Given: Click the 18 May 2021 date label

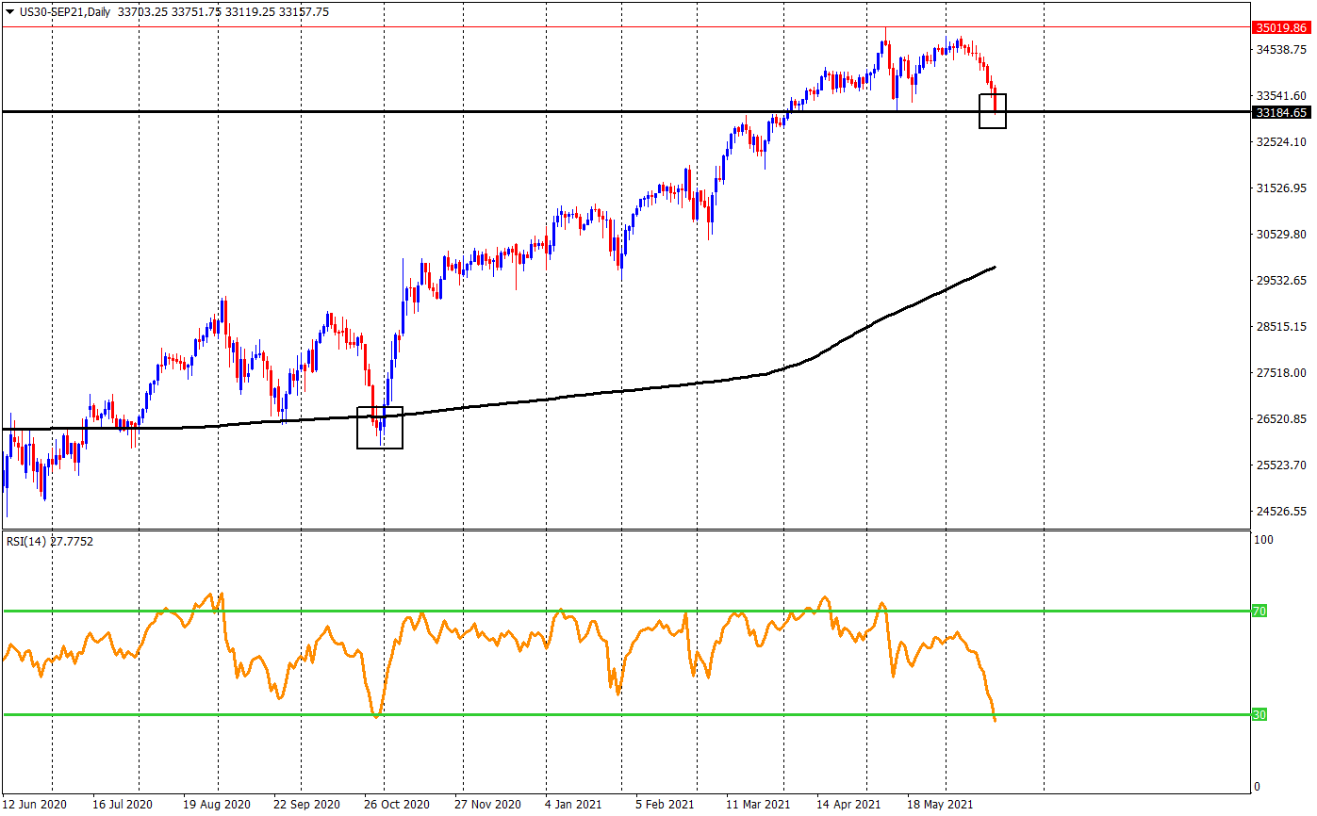Looking at the screenshot, I should (x=940, y=805).
